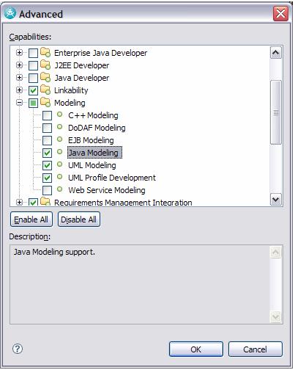Screen dimensions: 295x370
Task: Click the Web Service Modeling circle icon
Action: (x=59, y=189)
